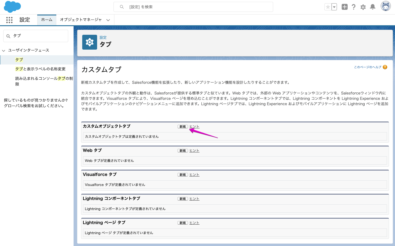The image size is (395, 246).
Task: Click the favorites star icon
Action: pos(328,7)
